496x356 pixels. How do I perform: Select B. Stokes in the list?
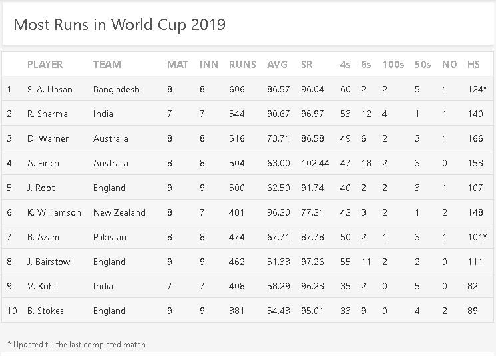point(45,311)
